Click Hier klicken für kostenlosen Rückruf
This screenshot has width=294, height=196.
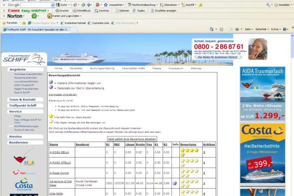[218, 57]
